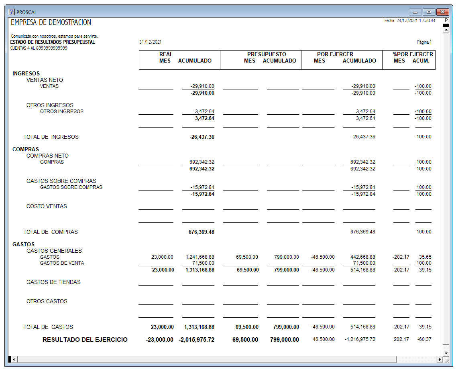Click the P marker above the vertical scrollbar
Viewport: 458px width, 369px height.
pyautogui.click(x=446, y=20)
